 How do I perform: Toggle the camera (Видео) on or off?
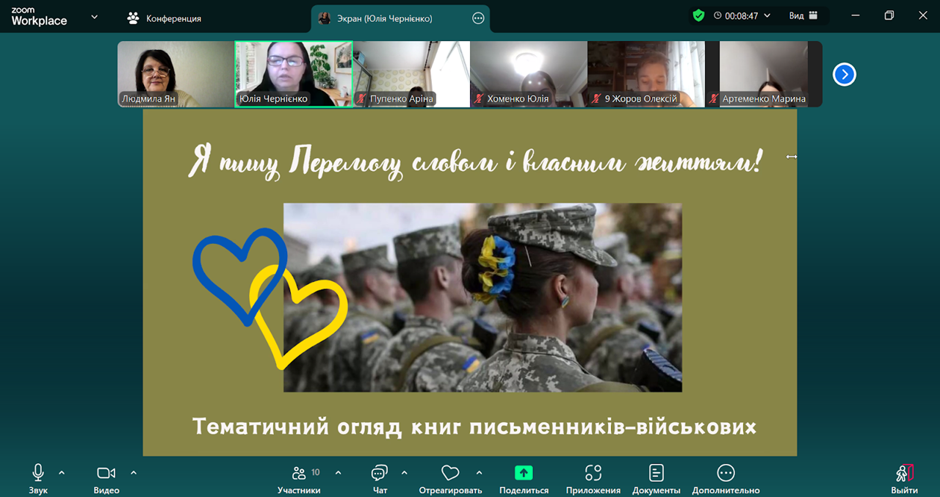106,473
